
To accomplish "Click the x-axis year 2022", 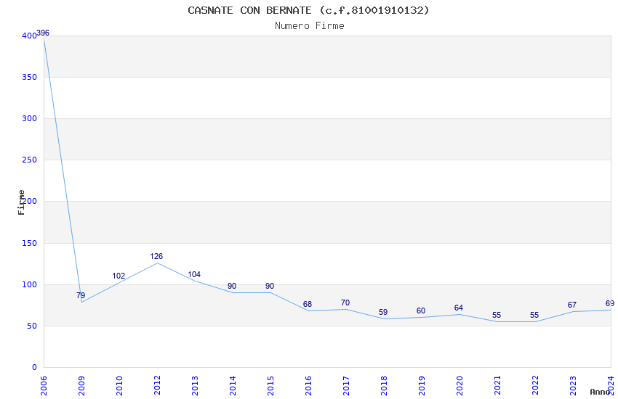I will (535, 386).
